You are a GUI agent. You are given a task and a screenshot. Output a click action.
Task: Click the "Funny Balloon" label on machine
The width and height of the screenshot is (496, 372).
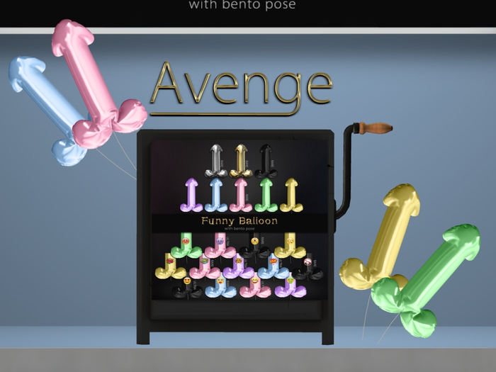pos(239,221)
